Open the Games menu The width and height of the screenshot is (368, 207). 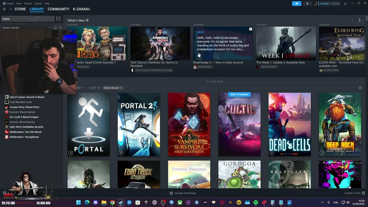38,3
